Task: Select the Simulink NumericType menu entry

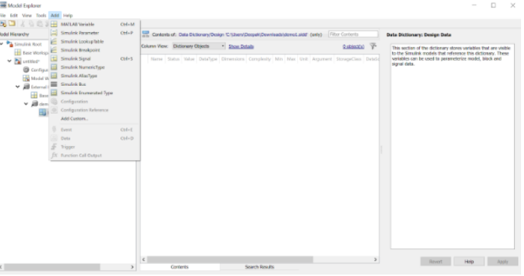Action: click(x=94, y=67)
